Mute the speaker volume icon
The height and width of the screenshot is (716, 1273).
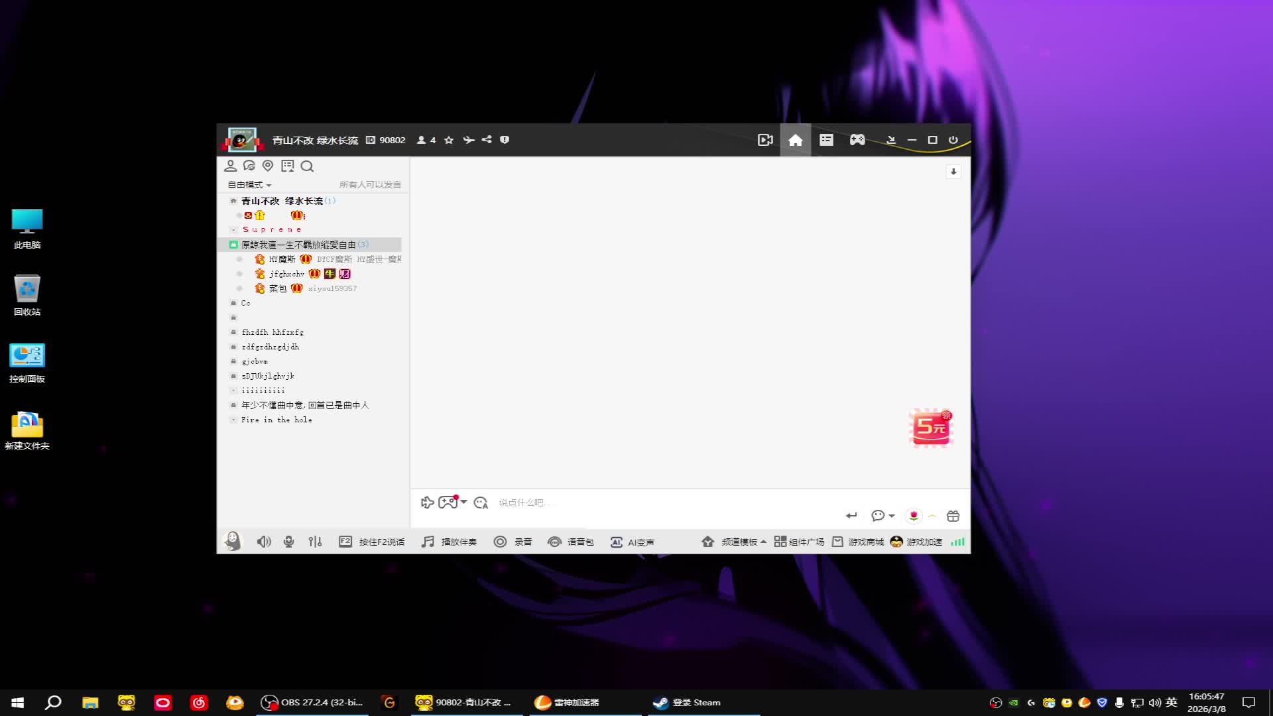click(x=264, y=542)
